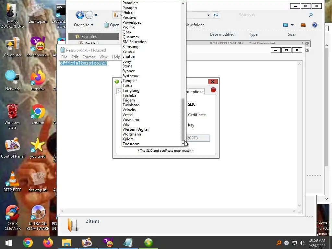Viewport: 332px width, 249px height.
Task: Open the Notepad View menu
Action: [103, 57]
